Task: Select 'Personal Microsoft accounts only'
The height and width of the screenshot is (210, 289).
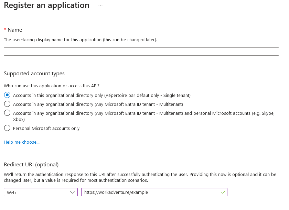Action: pos(7,128)
